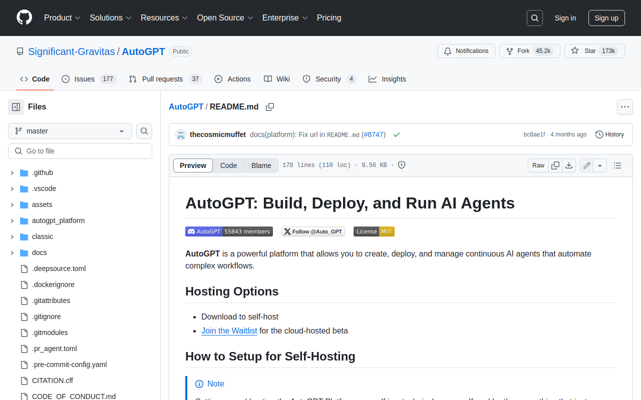Open the edit options dropdown arrow

[600, 165]
